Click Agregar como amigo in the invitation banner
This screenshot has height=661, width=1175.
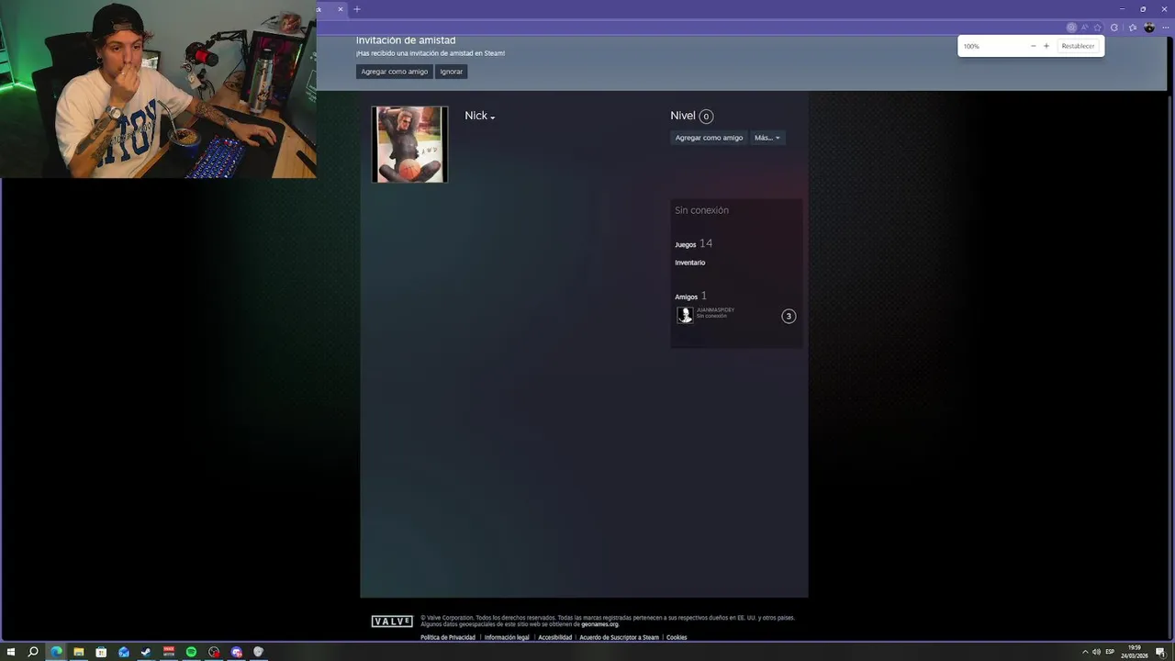coord(395,72)
